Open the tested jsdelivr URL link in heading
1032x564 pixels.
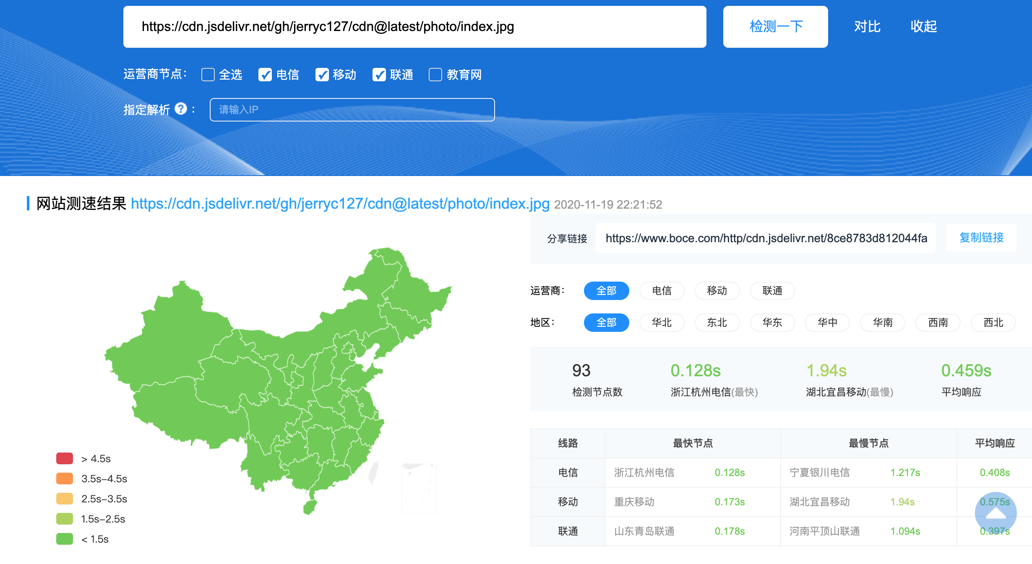pyautogui.click(x=340, y=204)
